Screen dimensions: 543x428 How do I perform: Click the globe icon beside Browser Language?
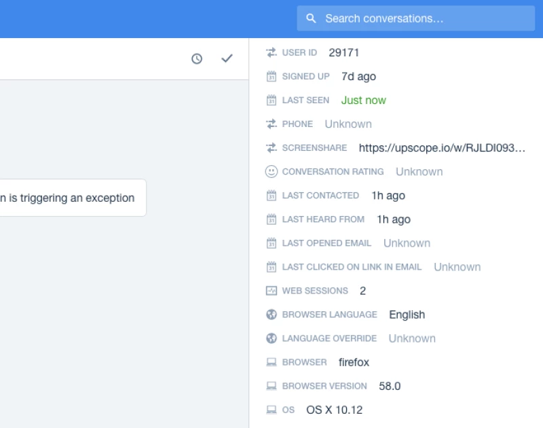(x=271, y=315)
